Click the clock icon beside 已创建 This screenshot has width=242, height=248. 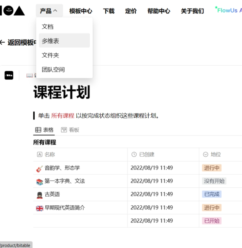click(134, 154)
